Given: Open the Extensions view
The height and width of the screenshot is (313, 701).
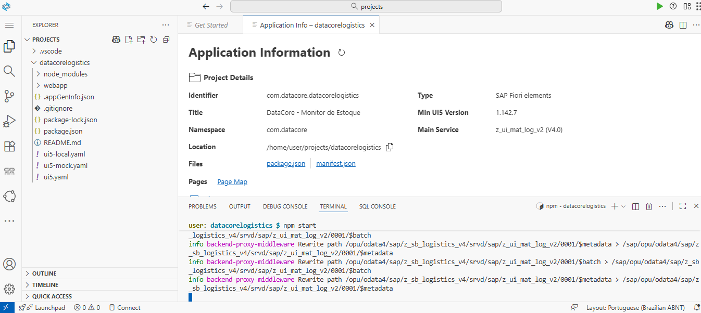Looking at the screenshot, I should [x=9, y=146].
